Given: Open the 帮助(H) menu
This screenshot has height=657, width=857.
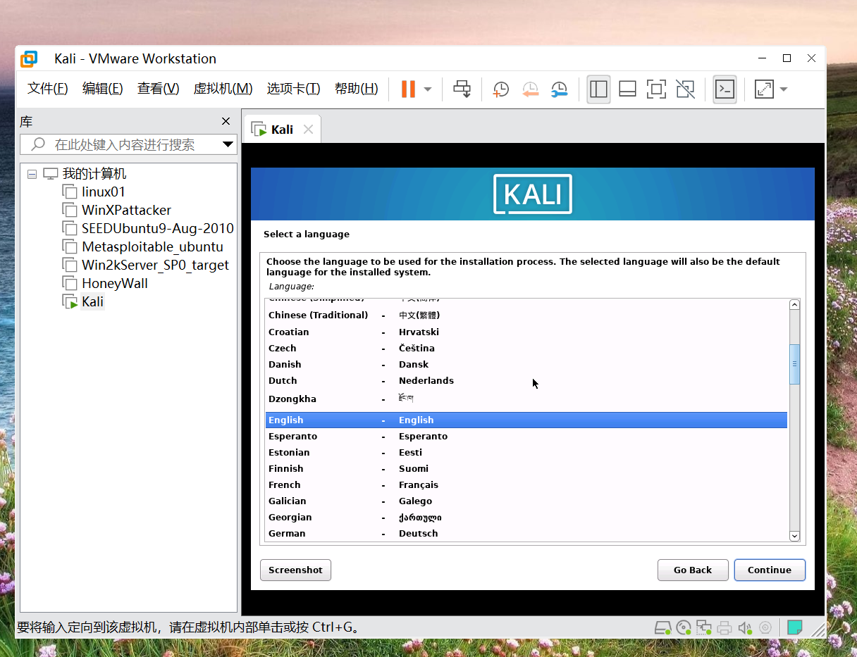Looking at the screenshot, I should (x=356, y=89).
